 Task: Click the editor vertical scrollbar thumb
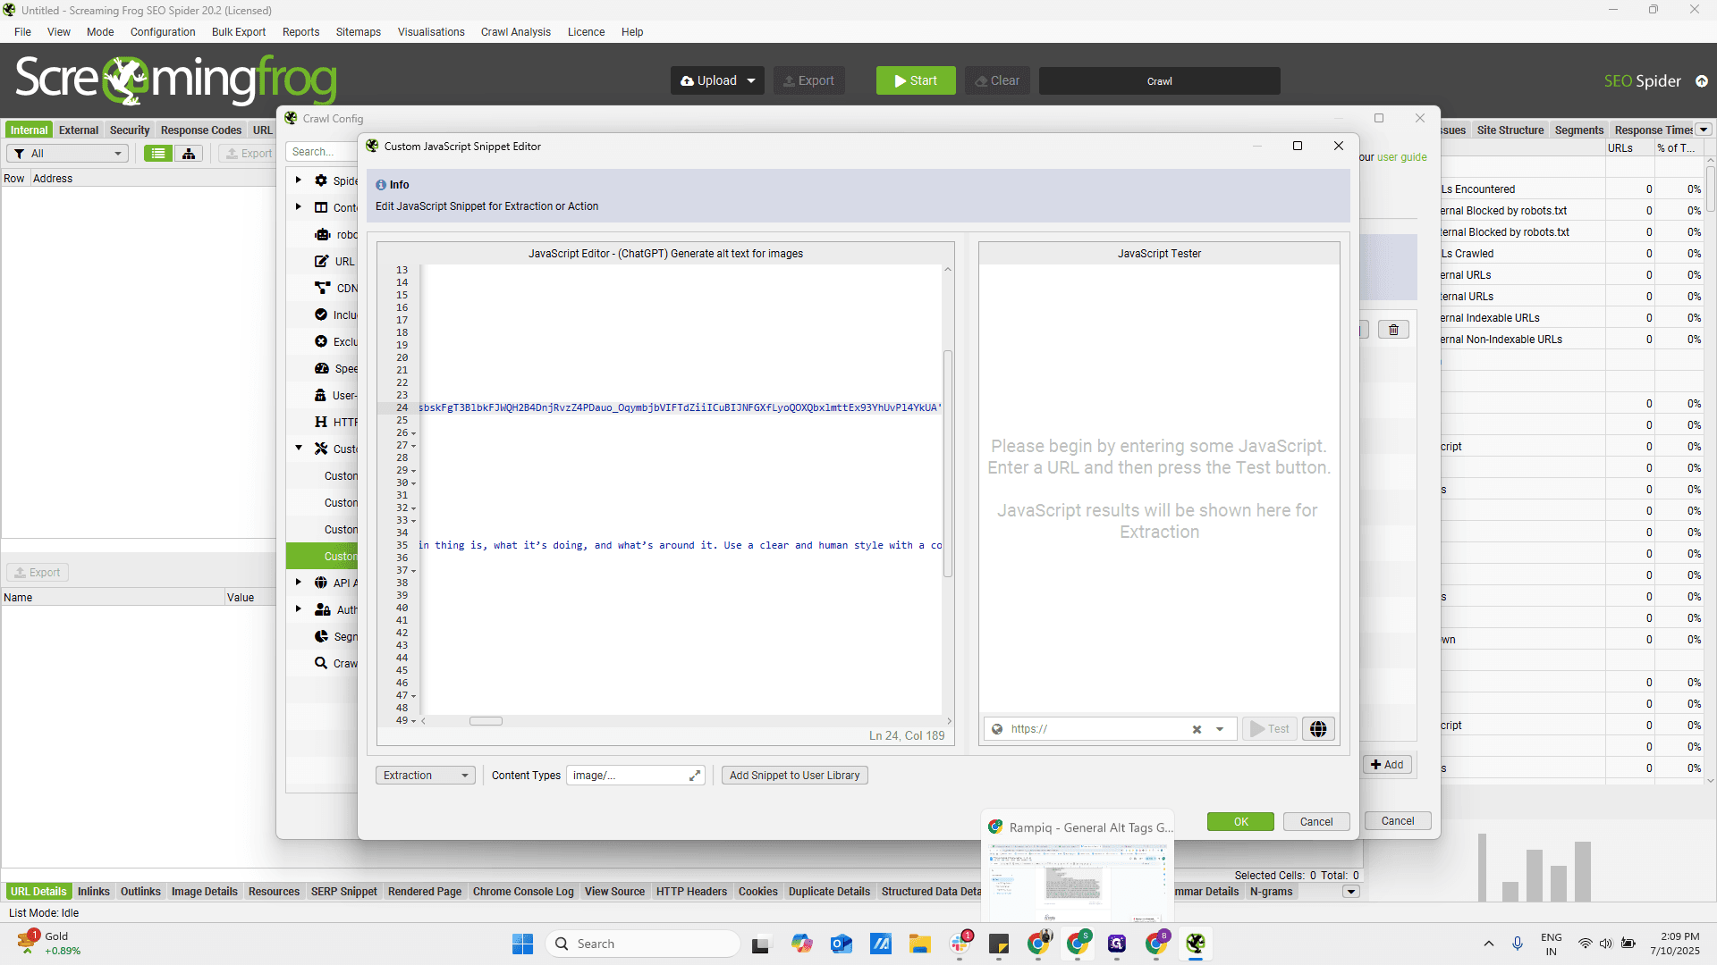[948, 464]
